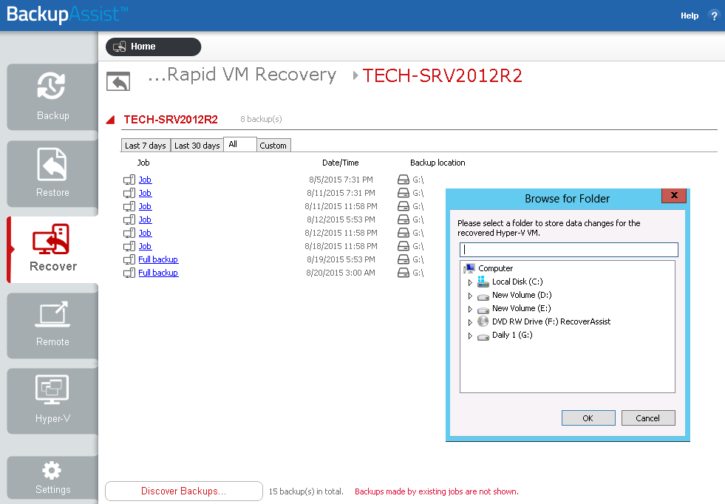Expand the Daily 1 (G:) node
Screen dimensions: 725x504
470,336
